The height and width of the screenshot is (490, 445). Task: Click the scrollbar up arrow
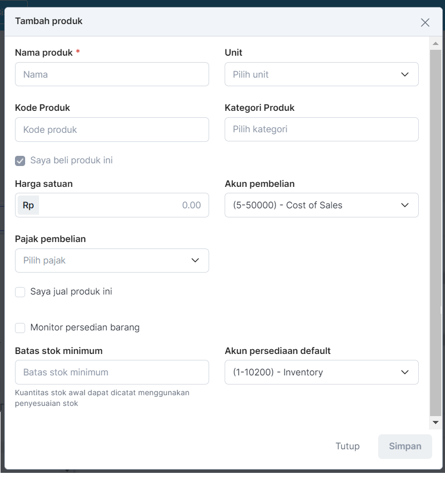coord(436,43)
